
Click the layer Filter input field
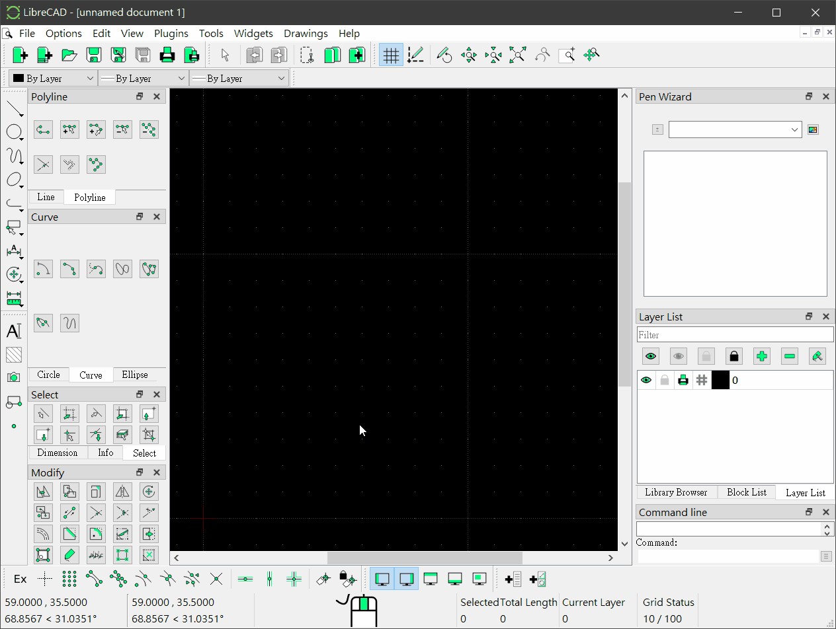(735, 335)
